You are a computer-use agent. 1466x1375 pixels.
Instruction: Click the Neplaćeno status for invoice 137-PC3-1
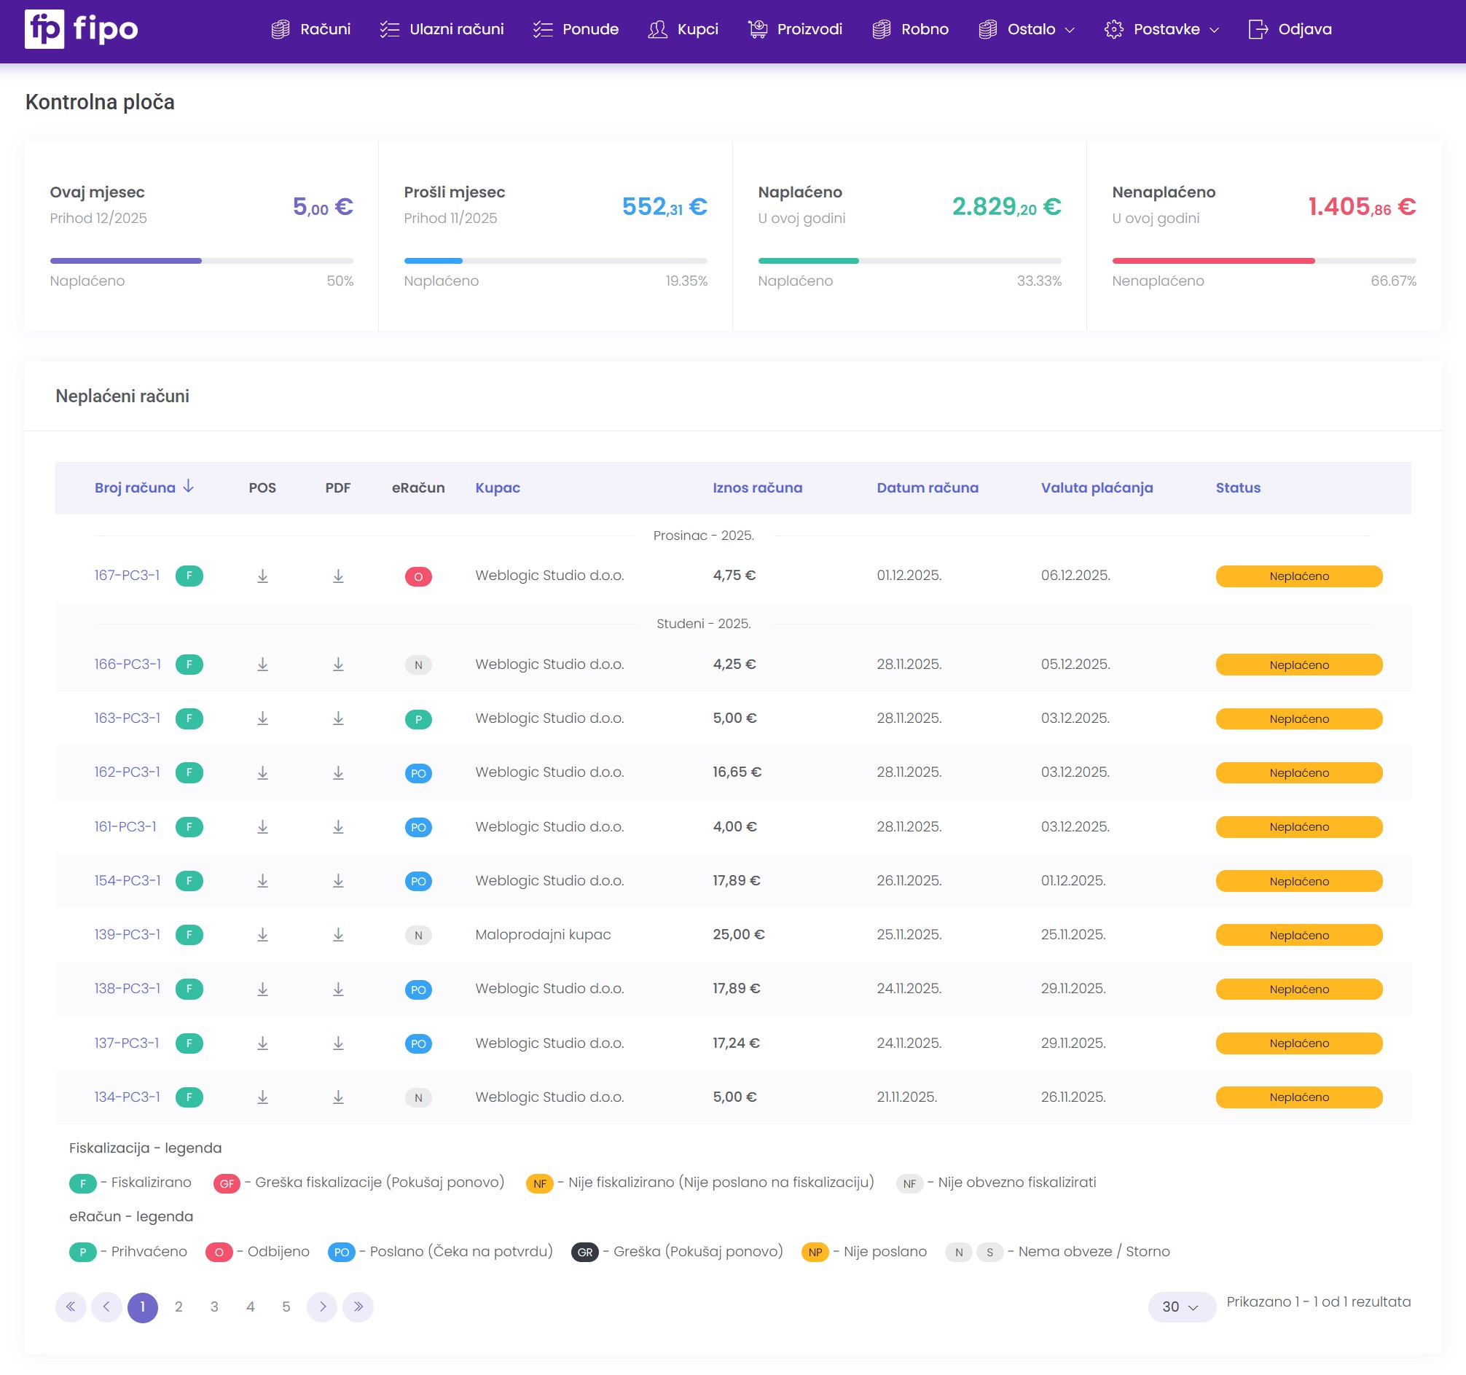coord(1298,1043)
